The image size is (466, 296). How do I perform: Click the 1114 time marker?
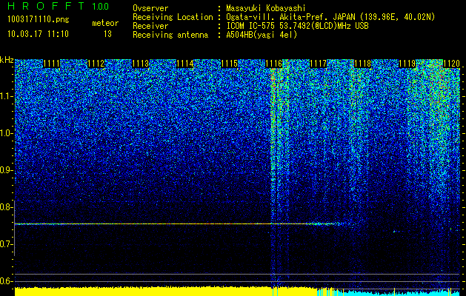(185, 64)
